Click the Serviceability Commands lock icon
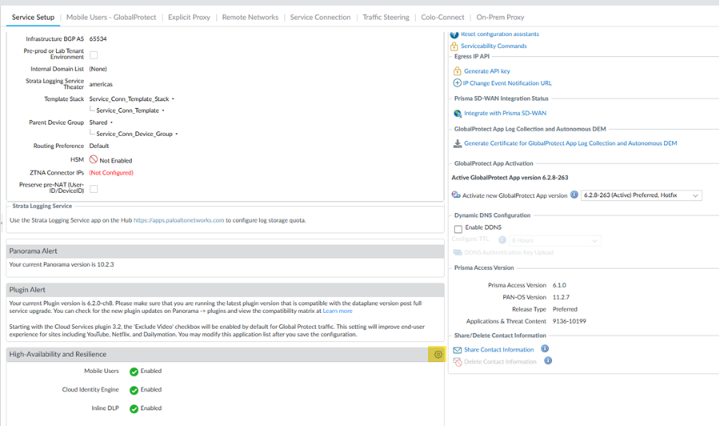 coord(454,46)
